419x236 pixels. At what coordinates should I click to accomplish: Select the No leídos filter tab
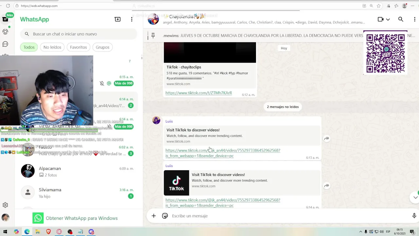(x=52, y=47)
